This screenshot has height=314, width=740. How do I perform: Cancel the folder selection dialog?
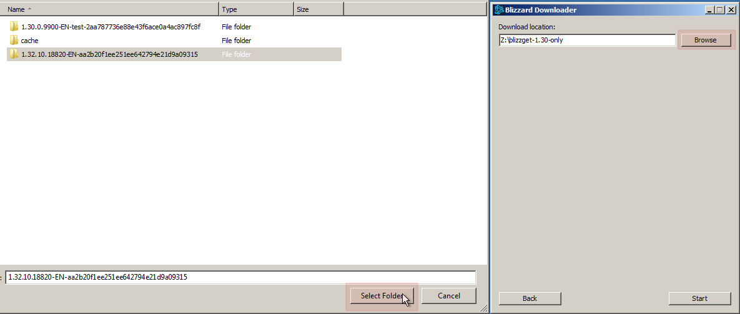(x=449, y=296)
